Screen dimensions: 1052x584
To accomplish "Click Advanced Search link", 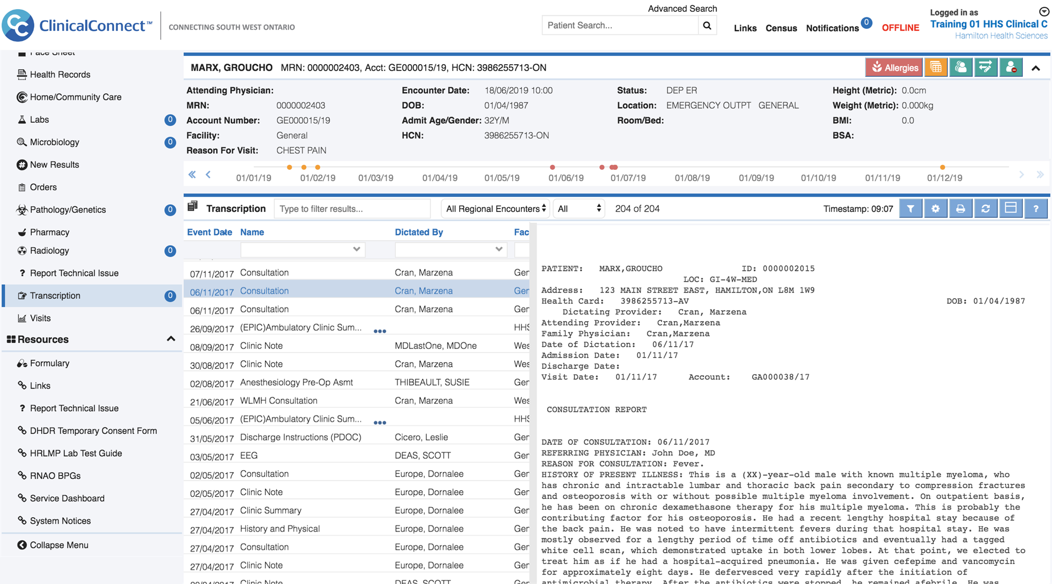I will pos(682,9).
